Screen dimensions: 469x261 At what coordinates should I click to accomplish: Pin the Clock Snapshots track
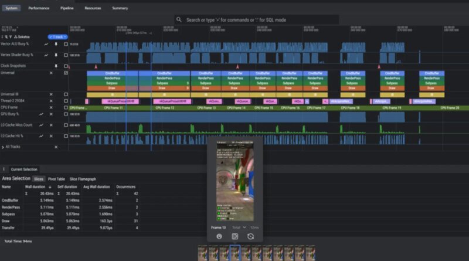56,66
